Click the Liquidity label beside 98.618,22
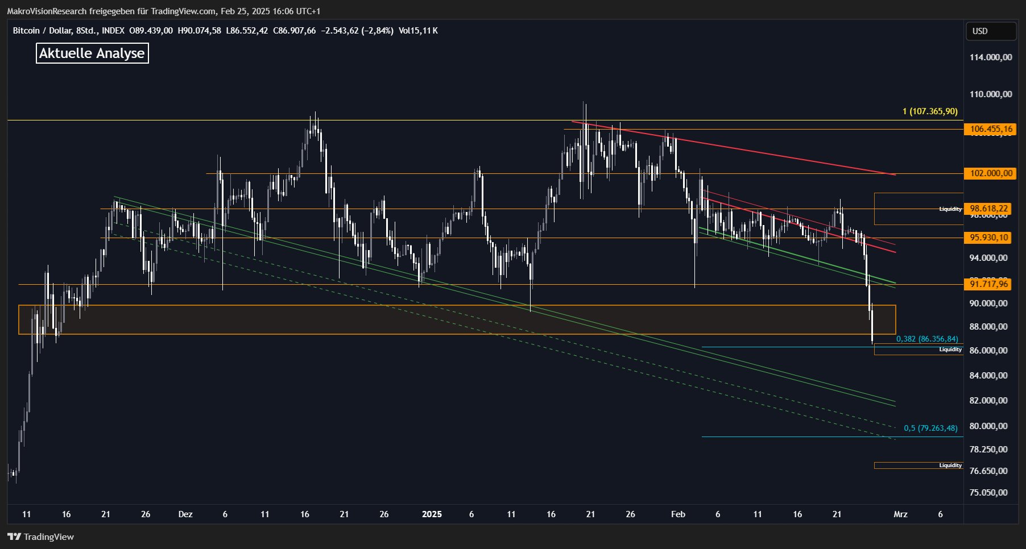The image size is (1026, 549). pos(950,209)
